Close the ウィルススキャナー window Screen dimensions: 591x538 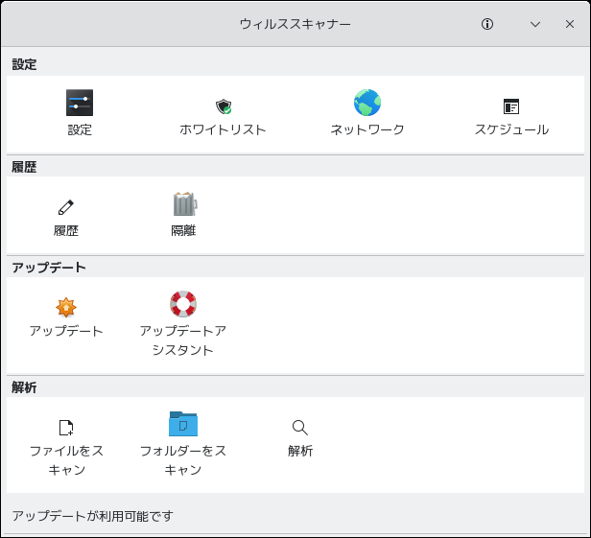tap(570, 24)
